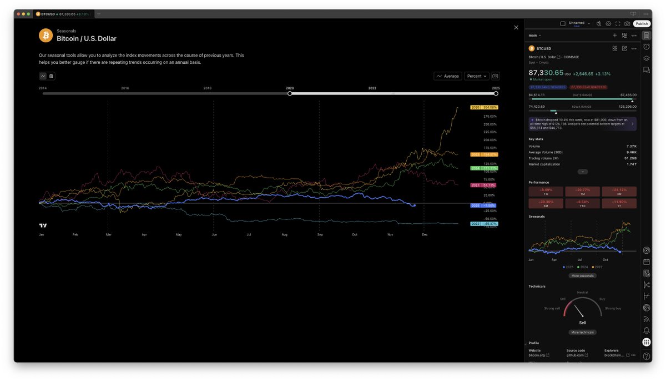Add a symbol to the watchlist
The image size is (666, 381).
coord(615,36)
